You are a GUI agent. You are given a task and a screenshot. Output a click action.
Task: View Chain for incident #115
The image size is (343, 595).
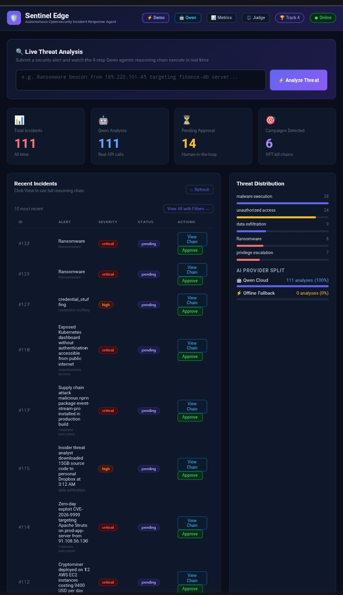pos(192,464)
